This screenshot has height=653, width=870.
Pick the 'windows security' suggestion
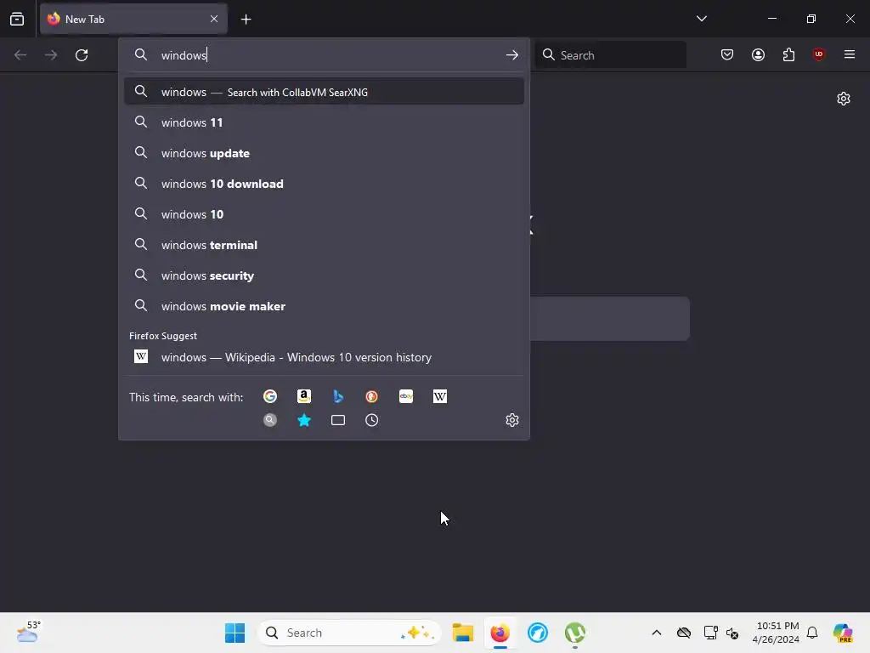[324, 275]
